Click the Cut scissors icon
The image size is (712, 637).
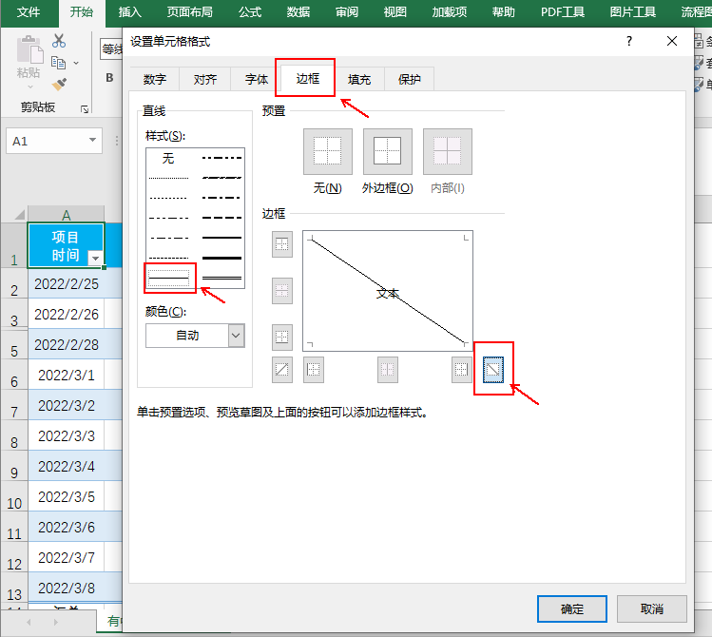click(x=59, y=41)
